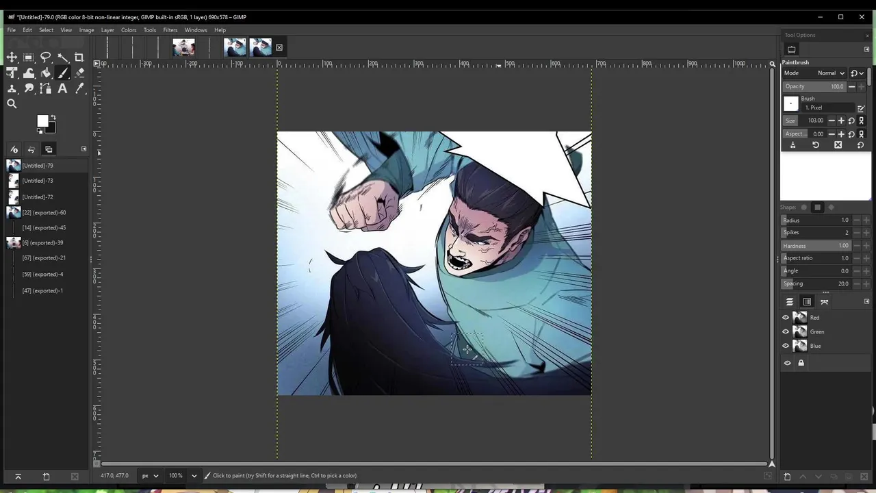Open the File menu
Image resolution: width=876 pixels, height=493 pixels.
pyautogui.click(x=12, y=30)
